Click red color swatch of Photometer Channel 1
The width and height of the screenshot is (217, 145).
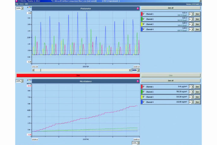[x=141, y=14]
